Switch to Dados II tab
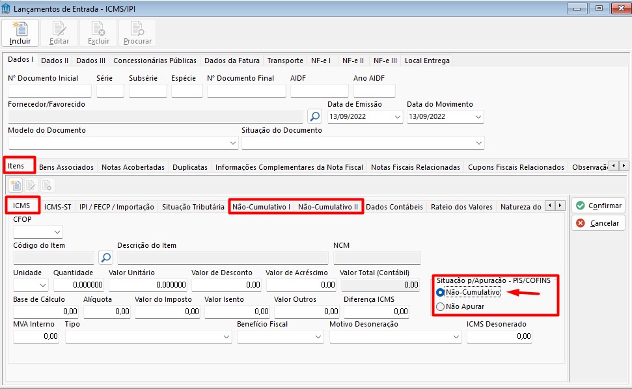 click(55, 60)
